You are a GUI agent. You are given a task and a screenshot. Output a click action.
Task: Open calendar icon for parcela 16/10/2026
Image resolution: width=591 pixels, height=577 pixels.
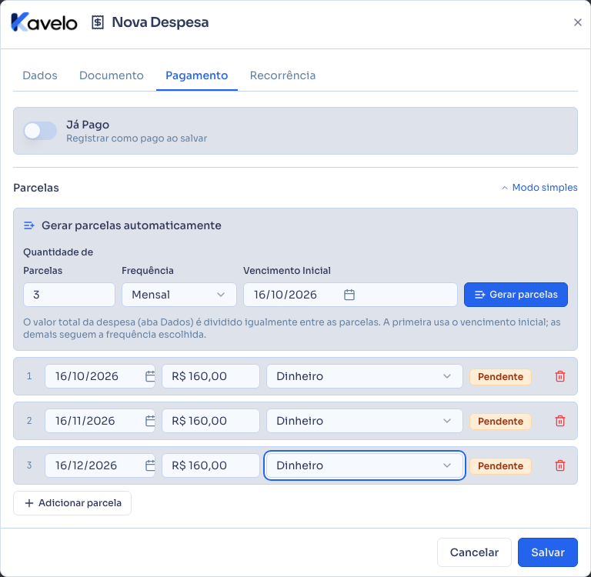click(150, 376)
